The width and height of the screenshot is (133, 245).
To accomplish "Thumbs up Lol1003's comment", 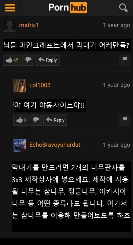I will 21,120.
